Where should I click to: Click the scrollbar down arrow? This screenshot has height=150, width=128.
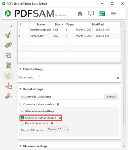[x=124, y=147]
